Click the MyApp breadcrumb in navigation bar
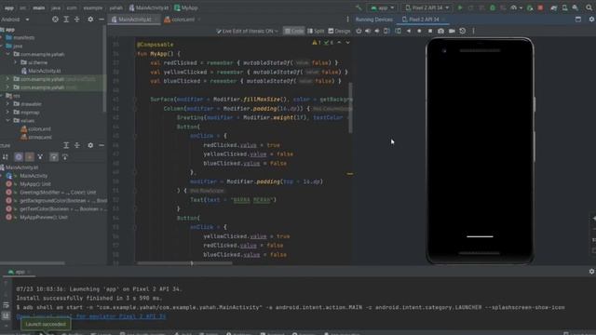 tap(186, 7)
